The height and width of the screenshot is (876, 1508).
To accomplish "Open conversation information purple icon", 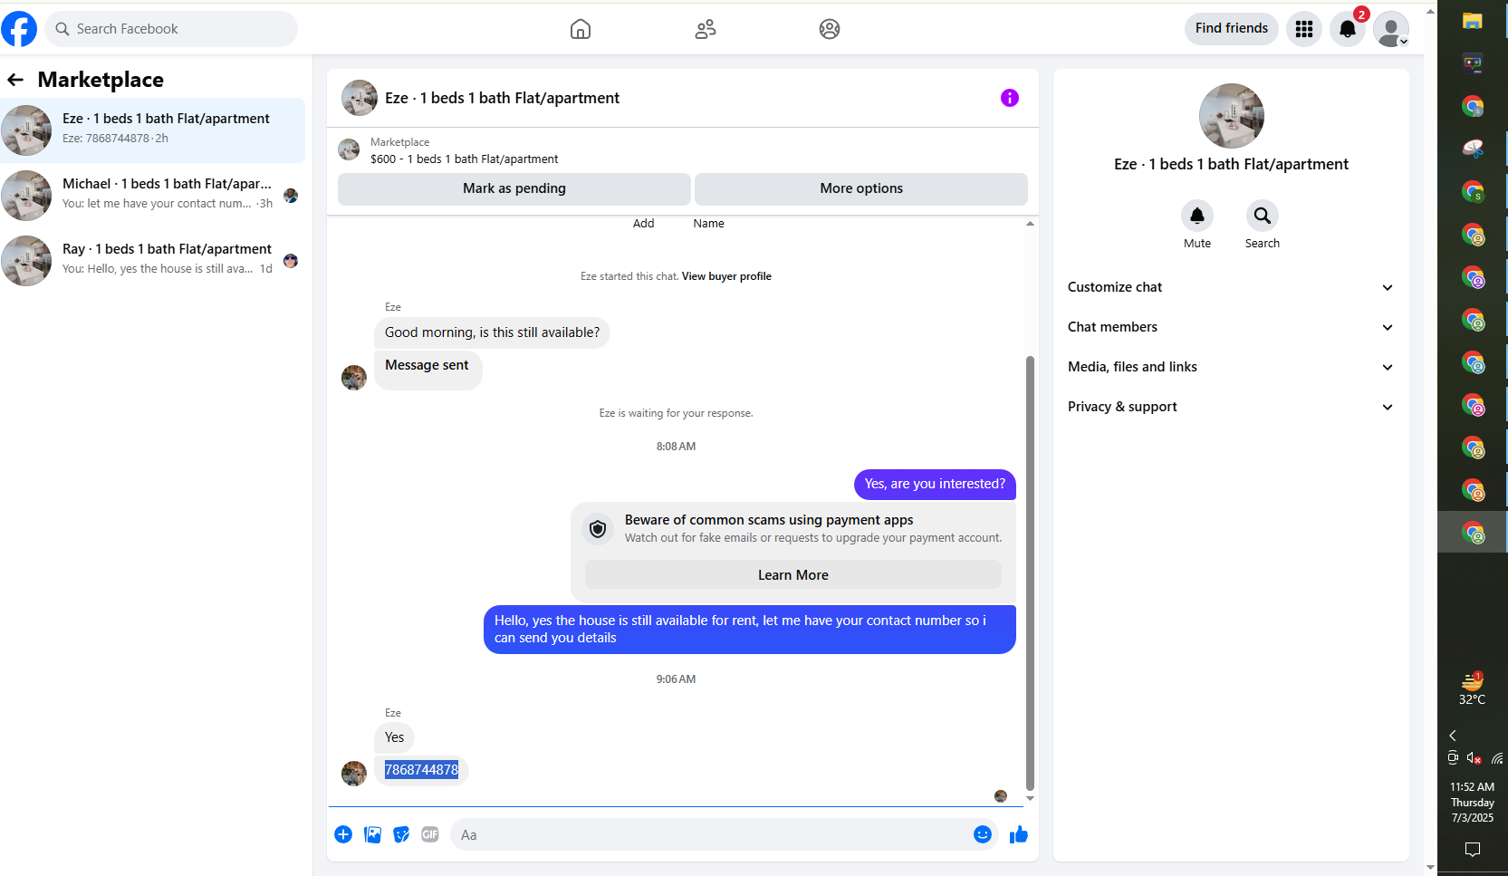I will (1010, 98).
